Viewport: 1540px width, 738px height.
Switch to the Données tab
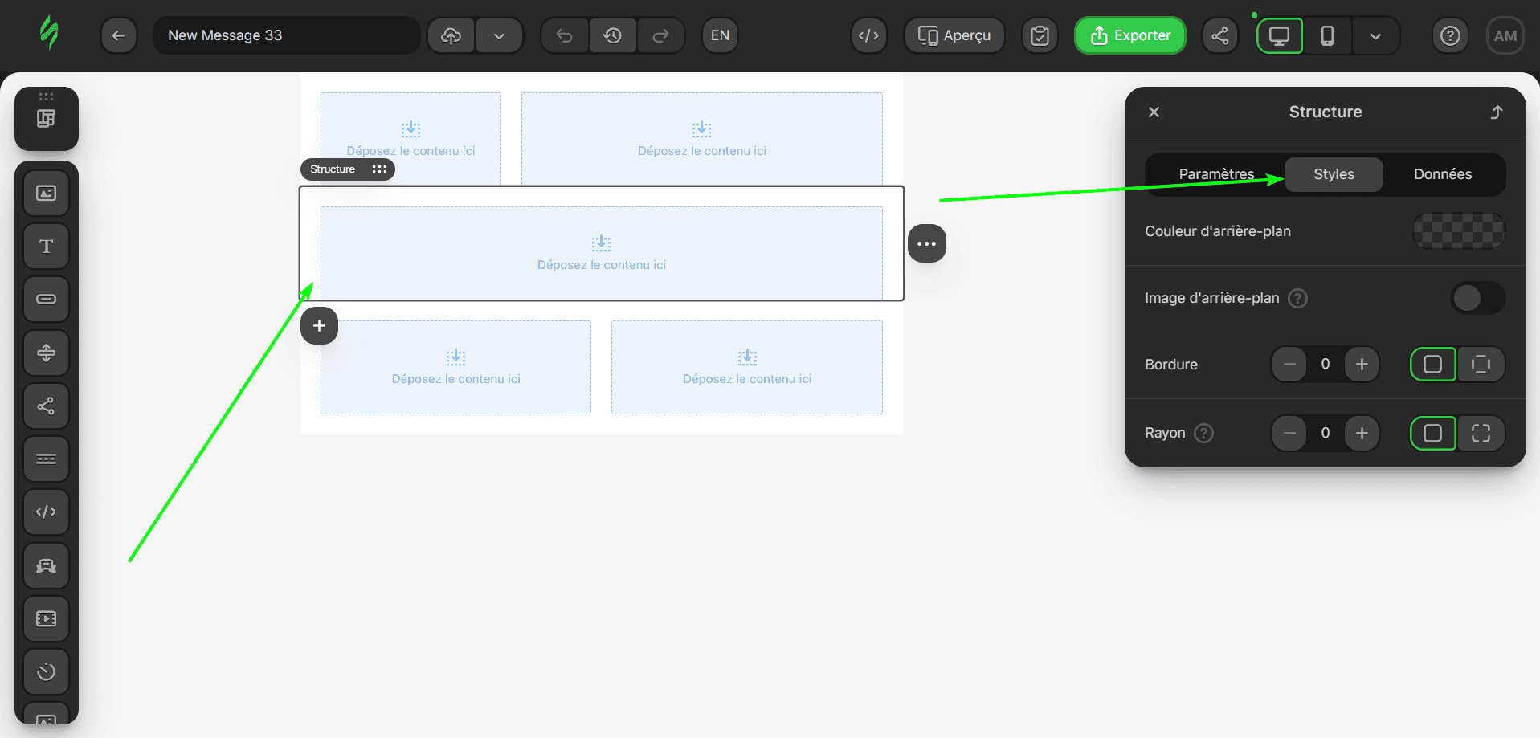pos(1443,174)
